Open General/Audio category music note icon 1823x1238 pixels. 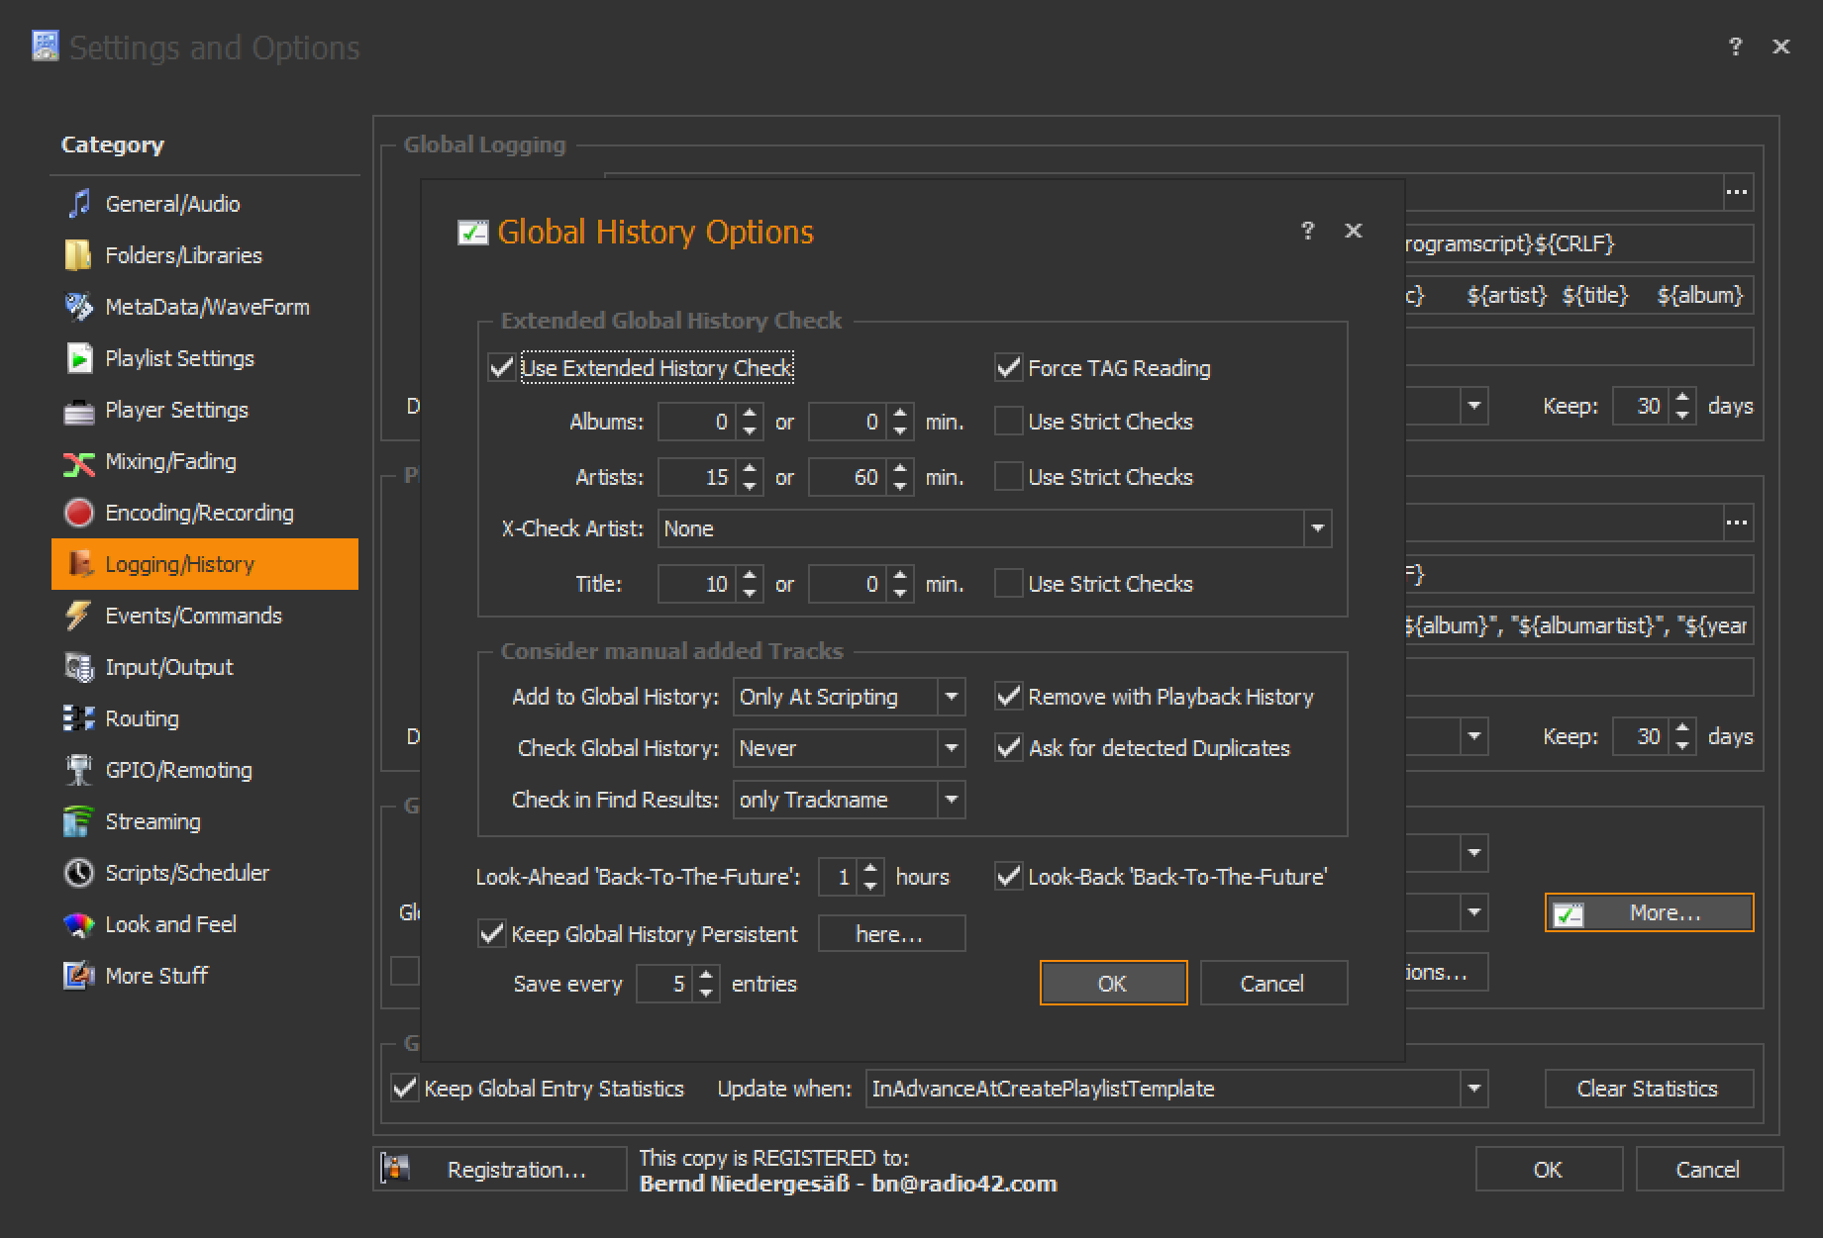click(79, 204)
